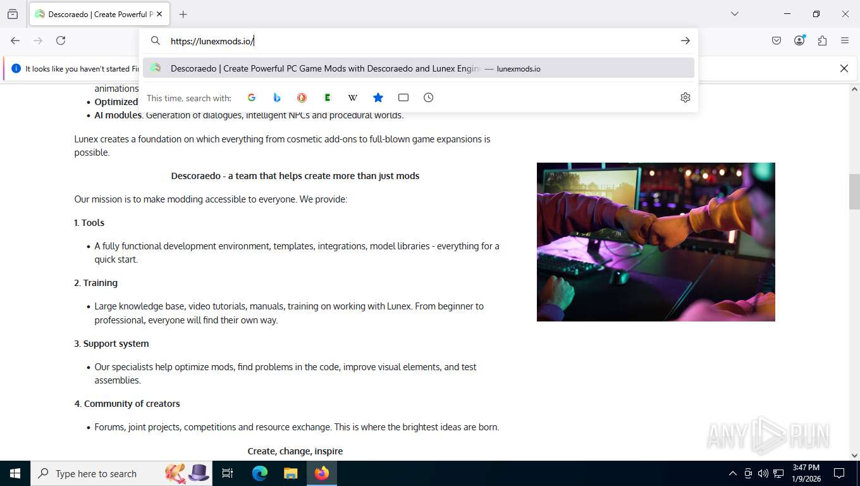The image size is (860, 486).
Task: Open Task View on taskbar
Action: (228, 473)
